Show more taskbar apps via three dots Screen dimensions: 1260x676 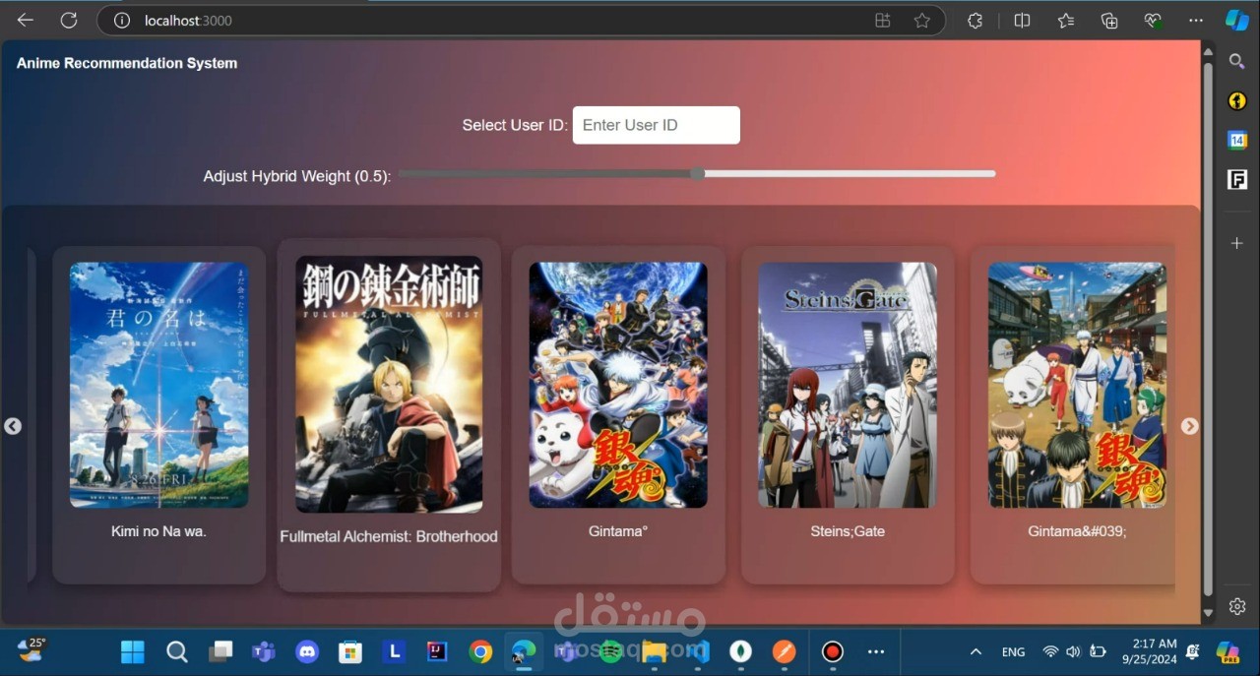click(x=876, y=651)
